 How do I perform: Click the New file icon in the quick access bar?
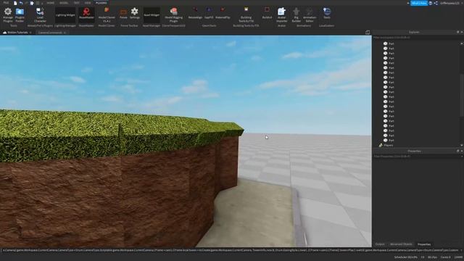pos(15,3)
